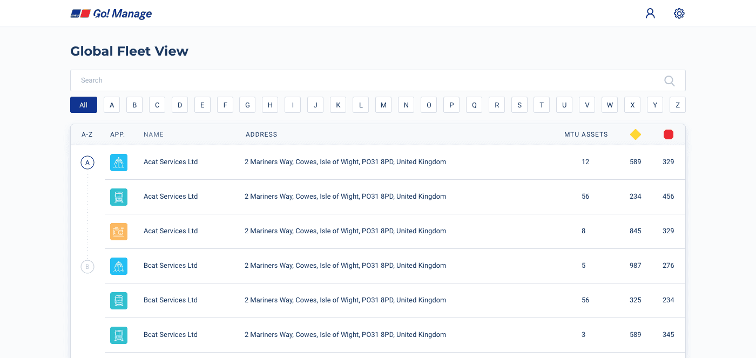The image size is (756, 358).
Task: Sort by the ADDRESS column header
Action: (261, 134)
